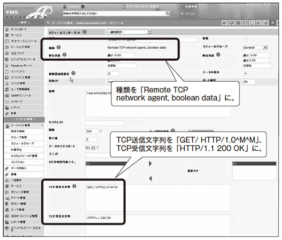Click the 障害状態 minimum value field

tap(260, 55)
